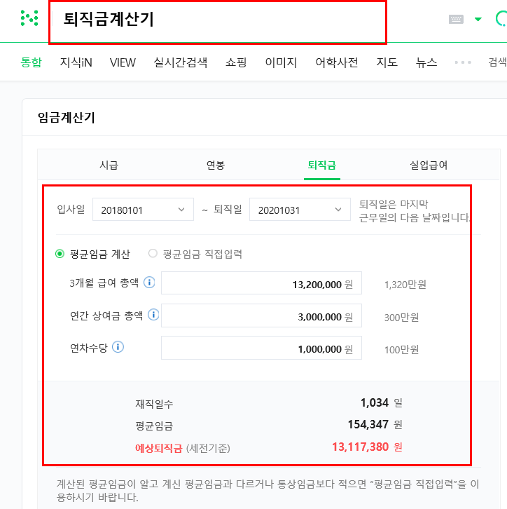
Task: Click the 100만원 amount text
Action: 401,350
